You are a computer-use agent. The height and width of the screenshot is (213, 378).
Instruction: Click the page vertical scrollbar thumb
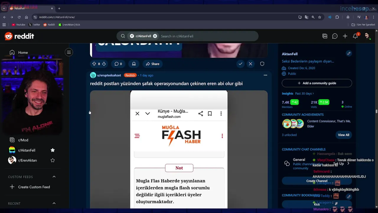(x=377, y=111)
